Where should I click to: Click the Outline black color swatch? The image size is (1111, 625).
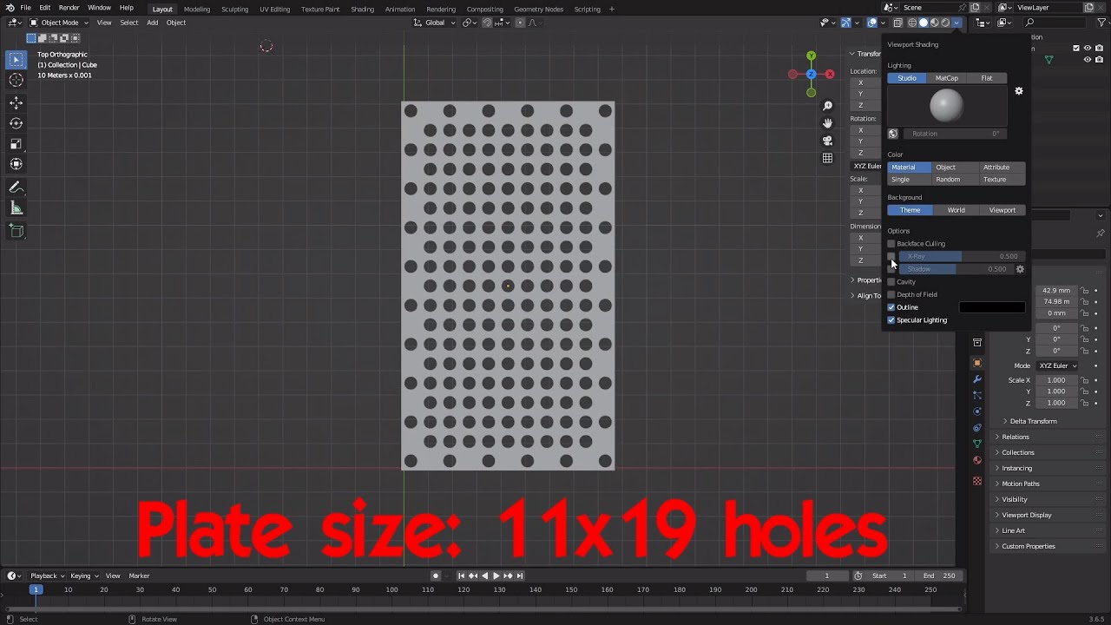tap(992, 307)
